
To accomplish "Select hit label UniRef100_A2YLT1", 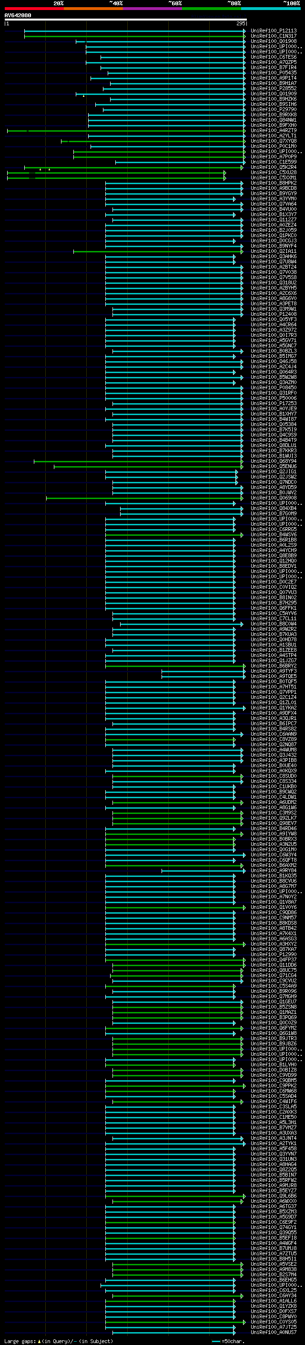I will [274, 136].
